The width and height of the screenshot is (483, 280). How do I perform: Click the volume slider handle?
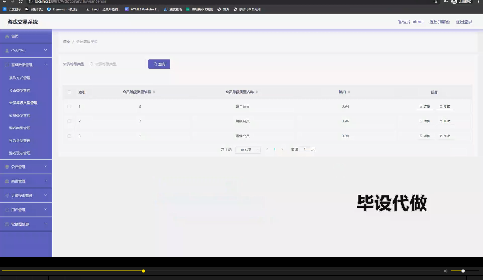pyautogui.click(x=463, y=271)
